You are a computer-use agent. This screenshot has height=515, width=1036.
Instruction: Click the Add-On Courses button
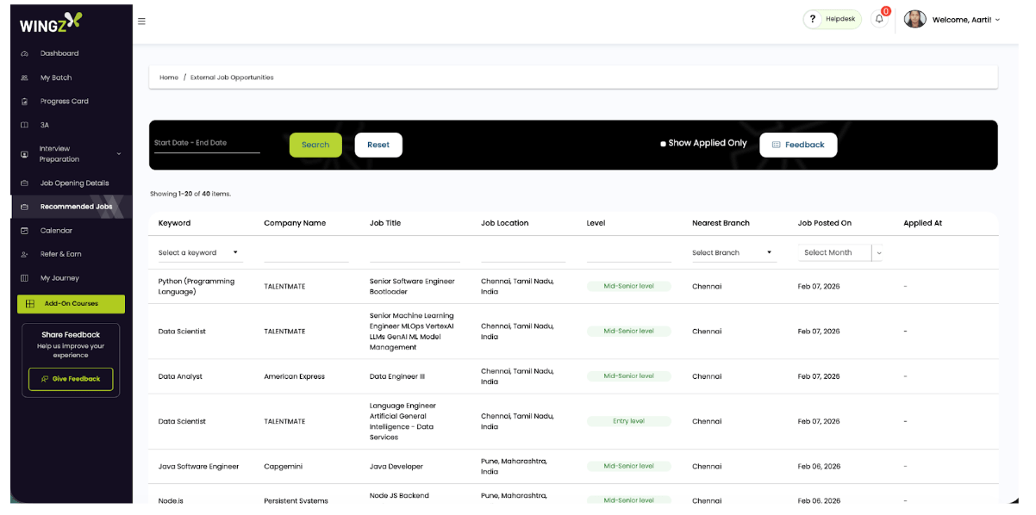pos(72,304)
